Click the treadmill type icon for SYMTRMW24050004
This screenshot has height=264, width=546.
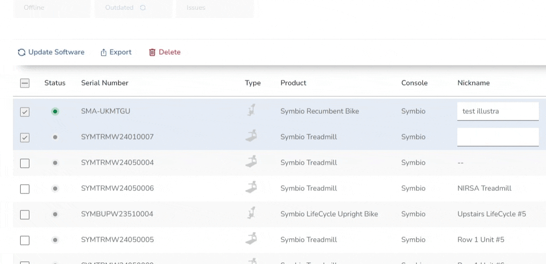point(251,162)
